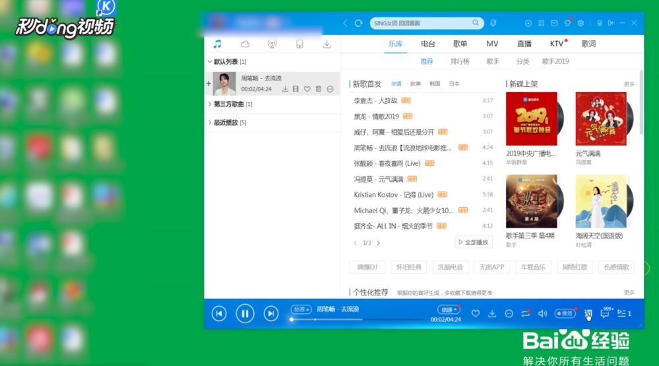659x366 pixels.
Task: Click the search magnifier icon
Action: [x=476, y=22]
